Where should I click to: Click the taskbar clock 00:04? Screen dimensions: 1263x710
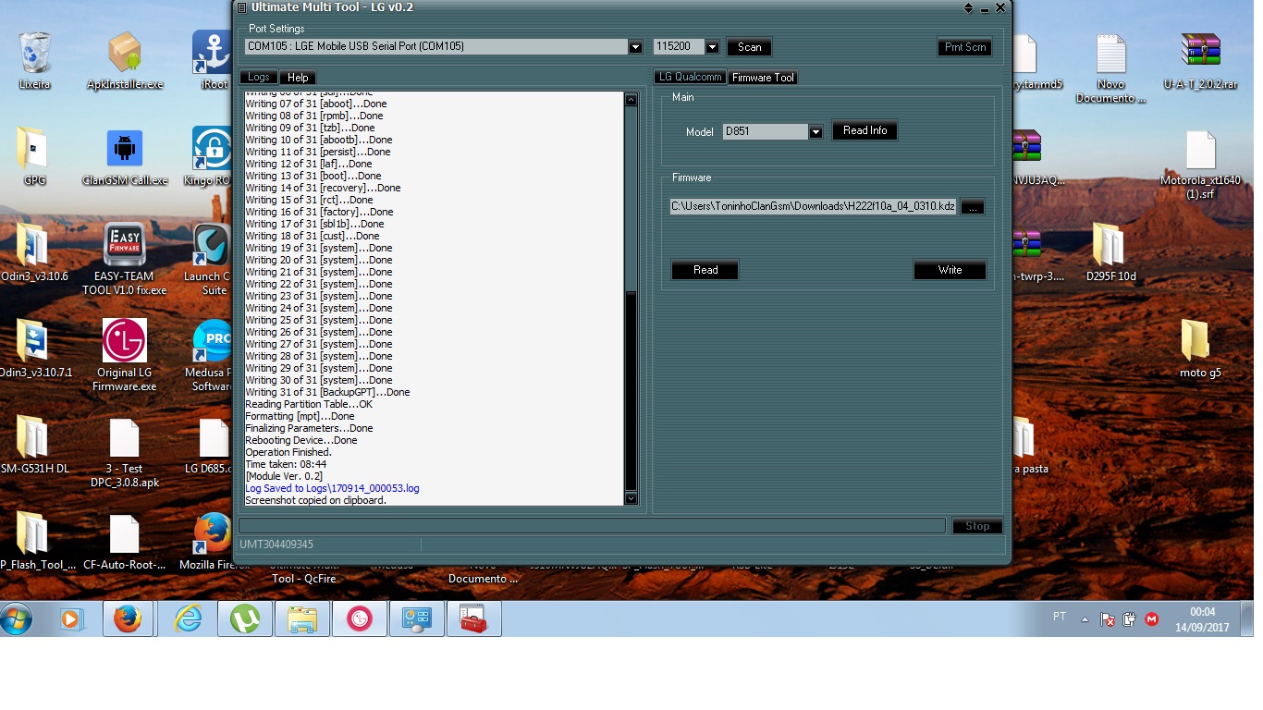pos(1202,611)
